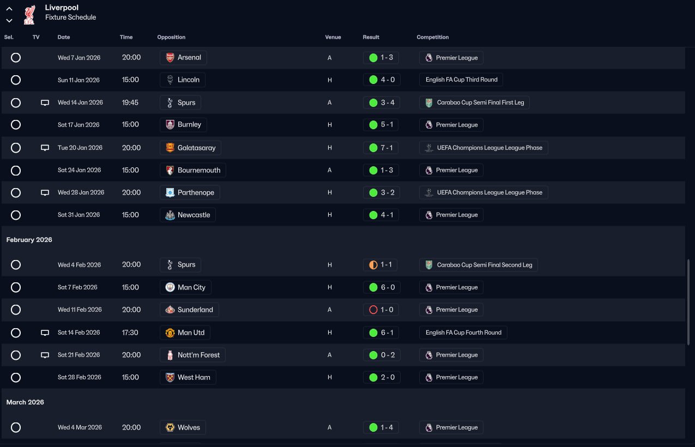Select radio button for Man City fixture
Viewport: 695px width, 447px height.
[x=16, y=287]
